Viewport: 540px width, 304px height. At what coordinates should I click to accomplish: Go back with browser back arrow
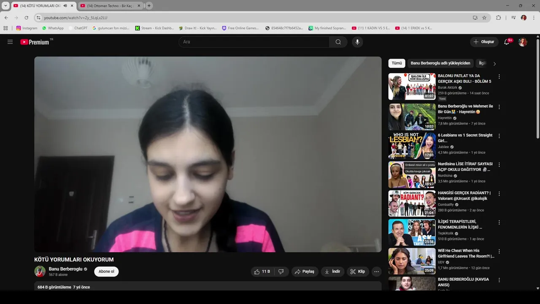click(6, 18)
